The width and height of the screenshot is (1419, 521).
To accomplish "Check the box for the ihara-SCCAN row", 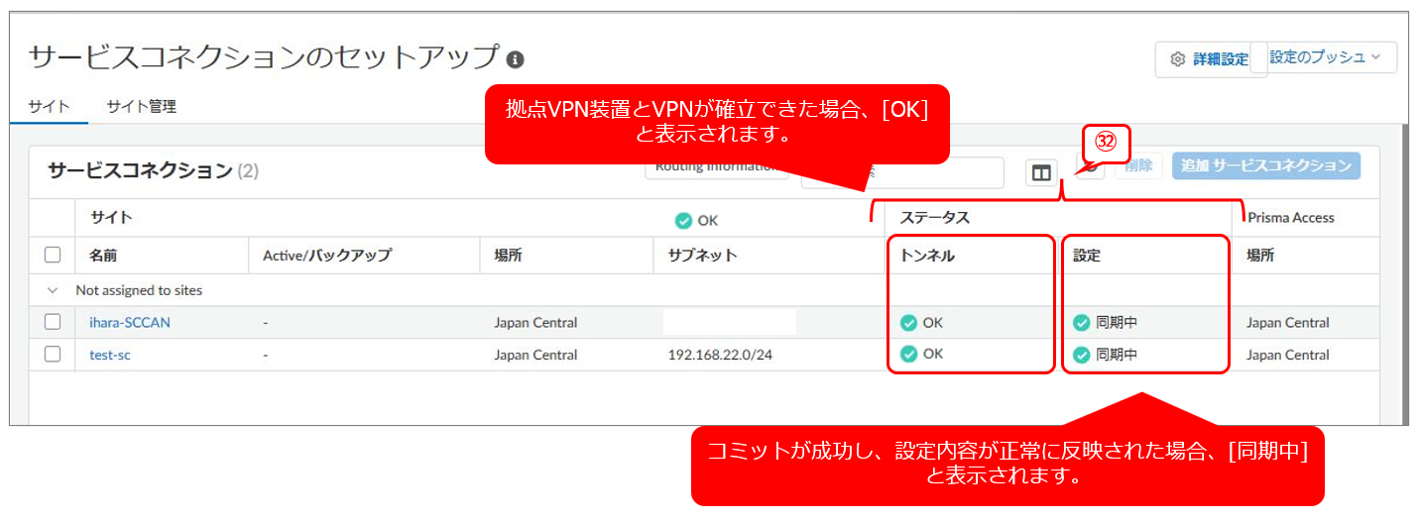I will point(53,322).
